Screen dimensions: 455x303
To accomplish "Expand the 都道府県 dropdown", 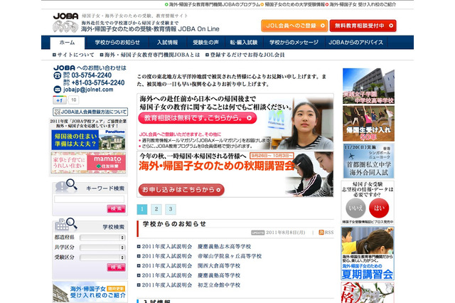I will coord(102,238).
